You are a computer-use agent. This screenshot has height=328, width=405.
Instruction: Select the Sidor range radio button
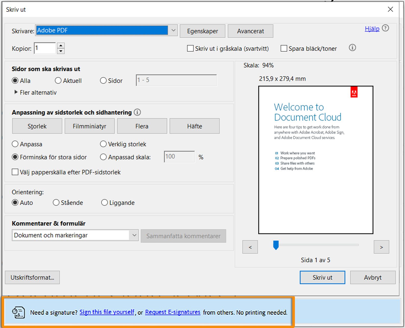(103, 81)
